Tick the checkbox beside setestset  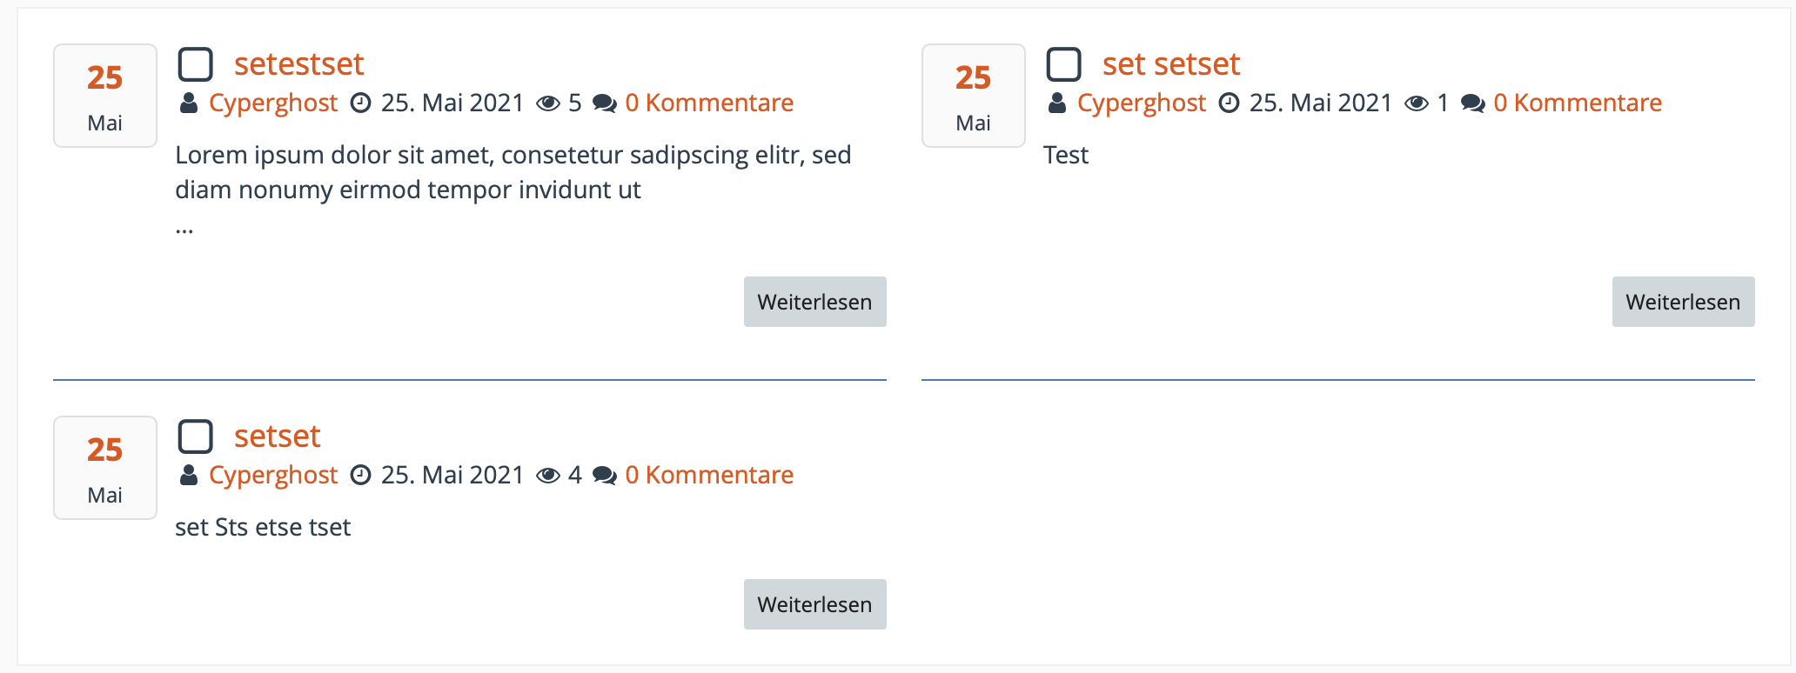click(195, 64)
